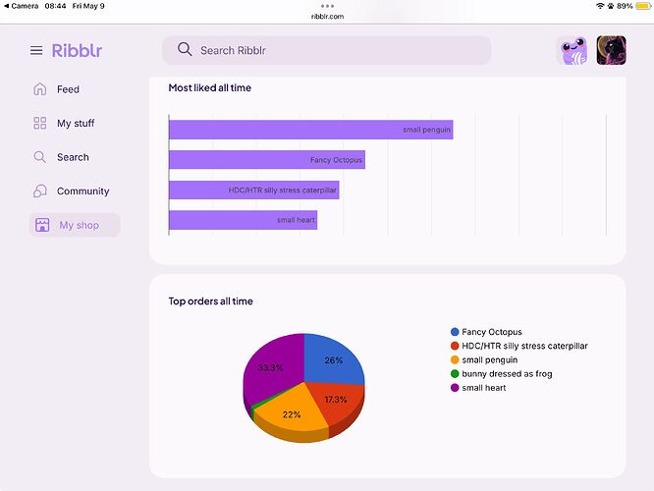Open the purple frog mascot avatar
The width and height of the screenshot is (654, 491).
click(573, 50)
